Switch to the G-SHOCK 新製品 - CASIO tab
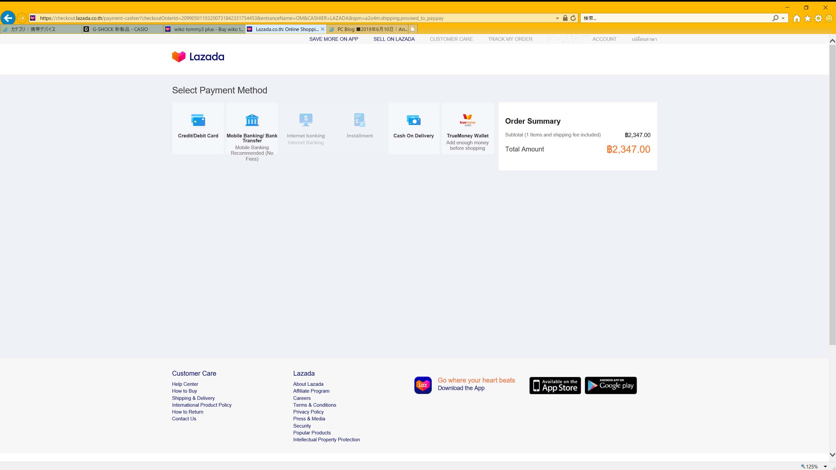The image size is (836, 470). tap(122, 29)
